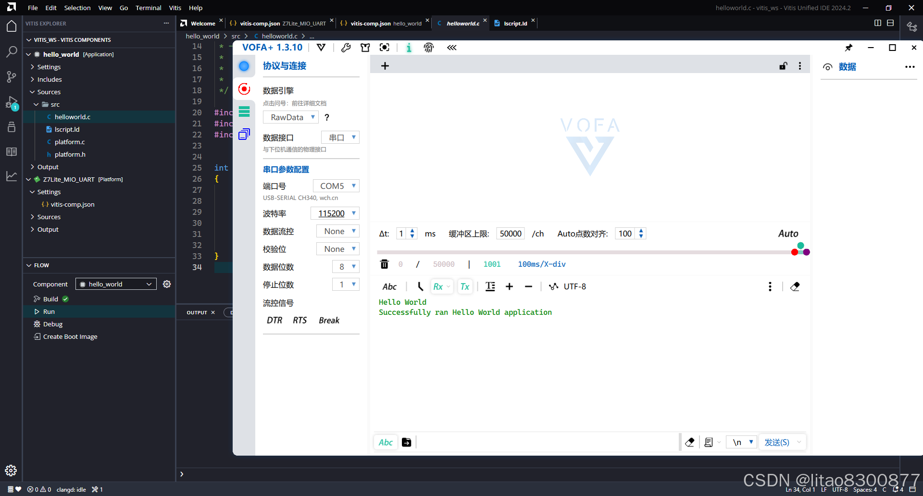Image resolution: width=923 pixels, height=496 pixels.
Task: Open the 115200 baud rate dropdown
Action: pos(335,213)
